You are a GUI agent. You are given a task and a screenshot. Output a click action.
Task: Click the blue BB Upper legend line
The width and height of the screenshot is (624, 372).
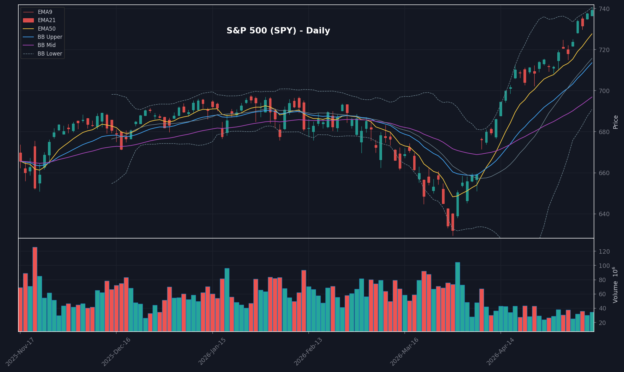click(x=28, y=37)
